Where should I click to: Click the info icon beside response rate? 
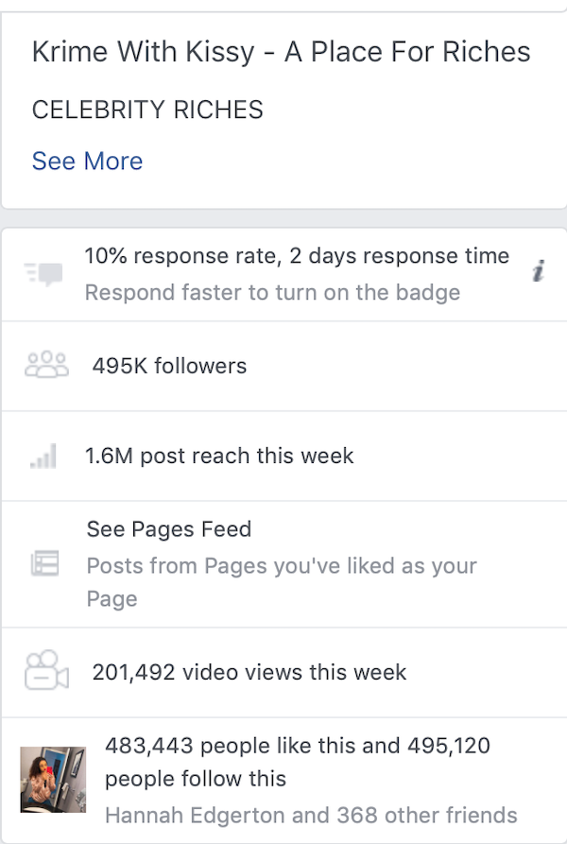[538, 272]
